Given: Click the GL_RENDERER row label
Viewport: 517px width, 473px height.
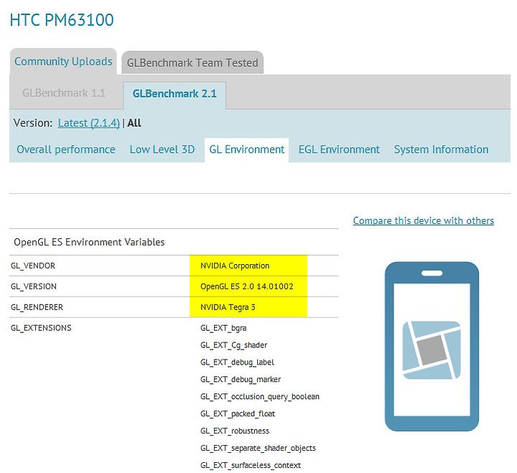Looking at the screenshot, I should [x=37, y=307].
